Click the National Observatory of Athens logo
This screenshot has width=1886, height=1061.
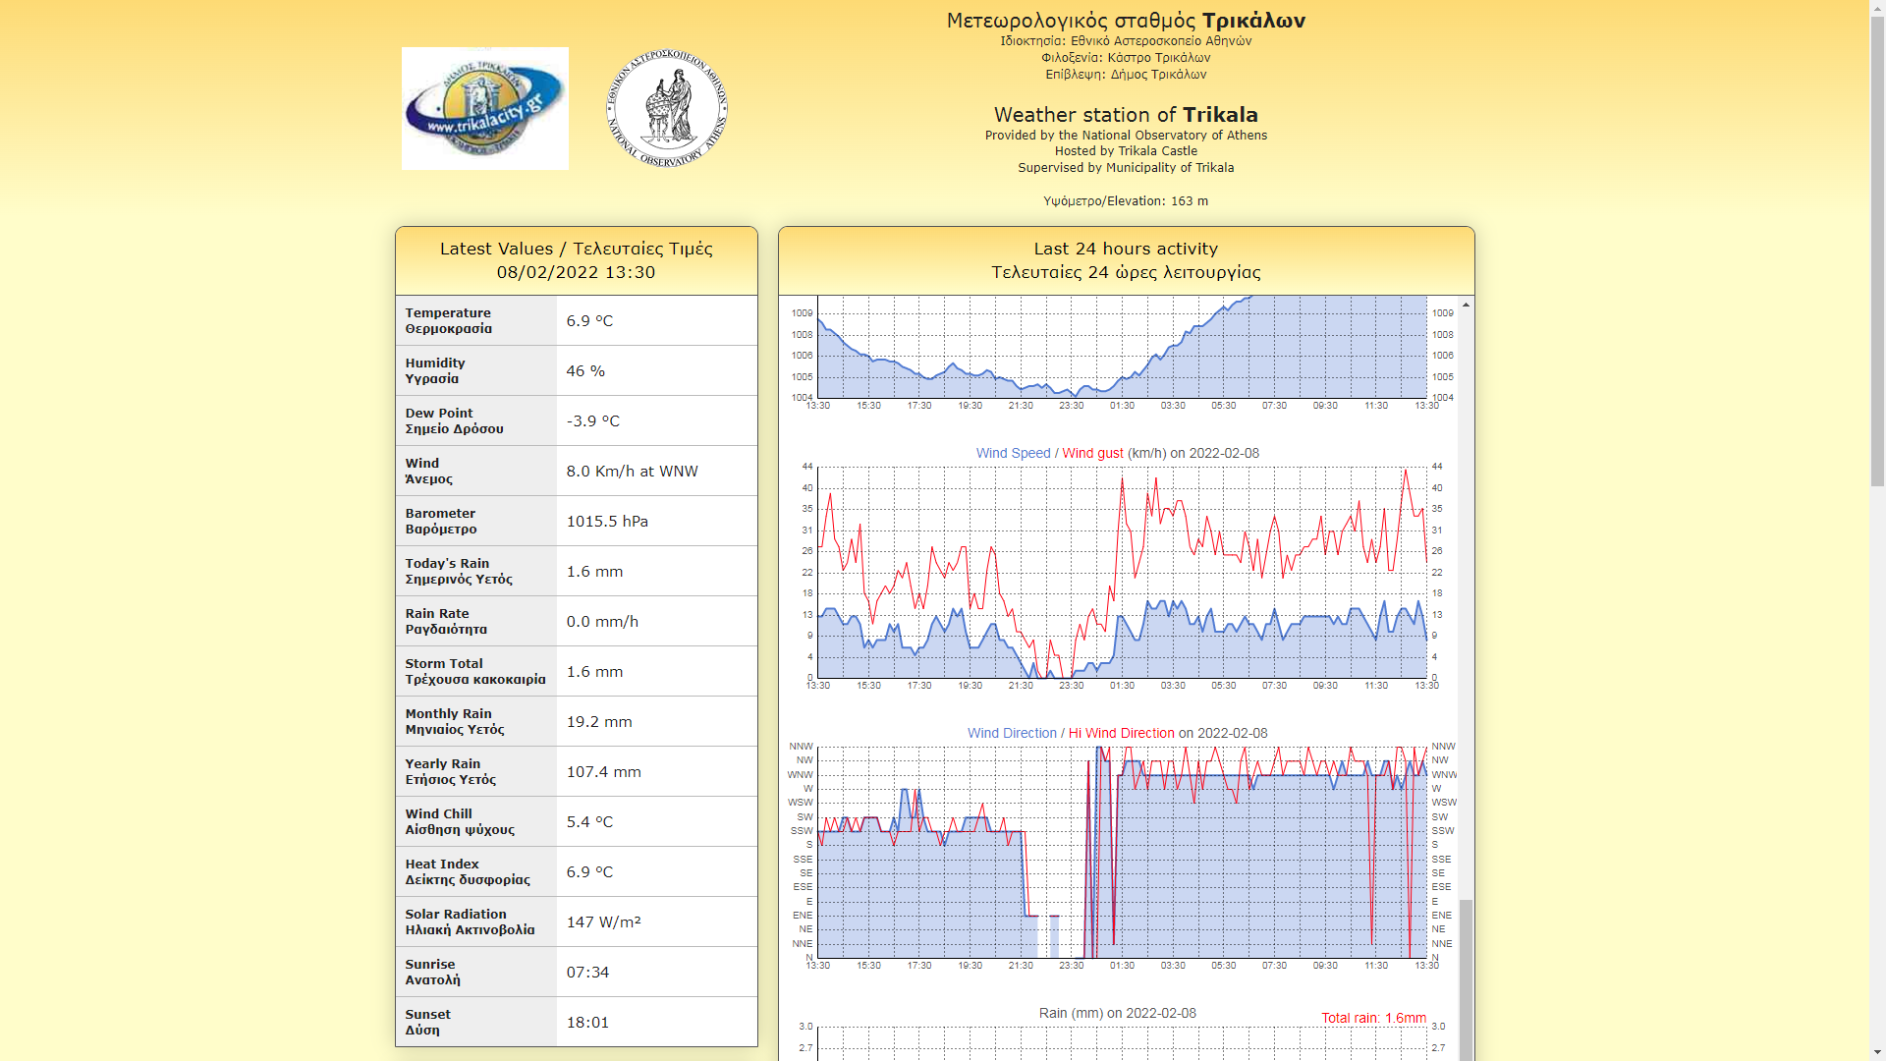coord(667,108)
